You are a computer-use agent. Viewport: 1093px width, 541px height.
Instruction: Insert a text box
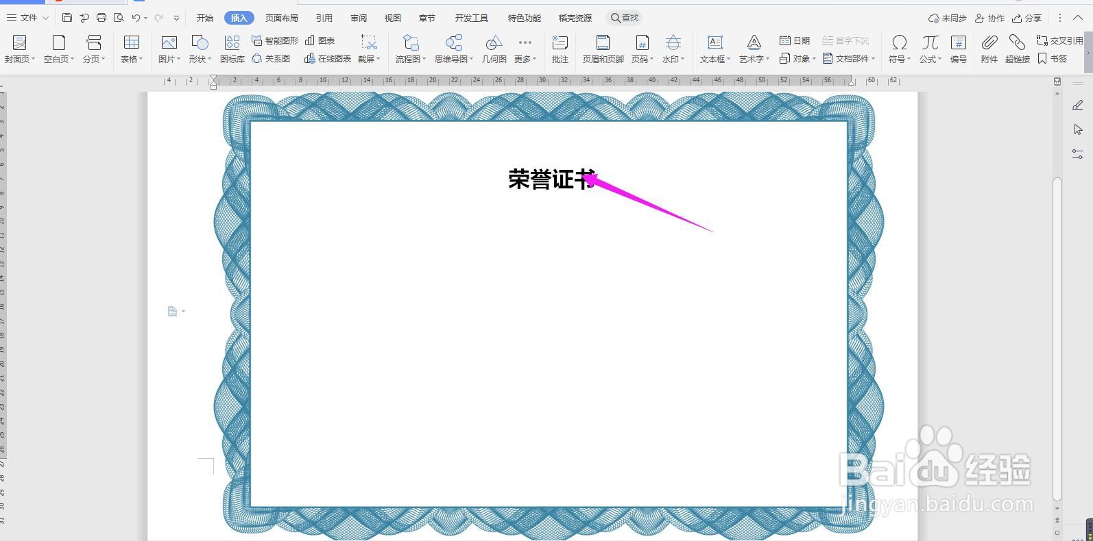(715, 49)
